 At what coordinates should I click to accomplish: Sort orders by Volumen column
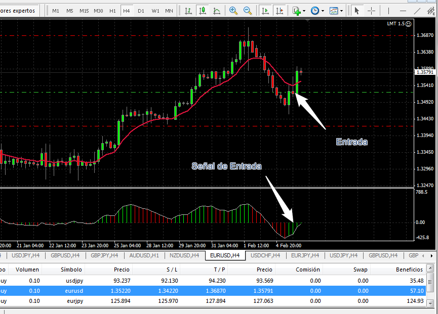point(27,270)
